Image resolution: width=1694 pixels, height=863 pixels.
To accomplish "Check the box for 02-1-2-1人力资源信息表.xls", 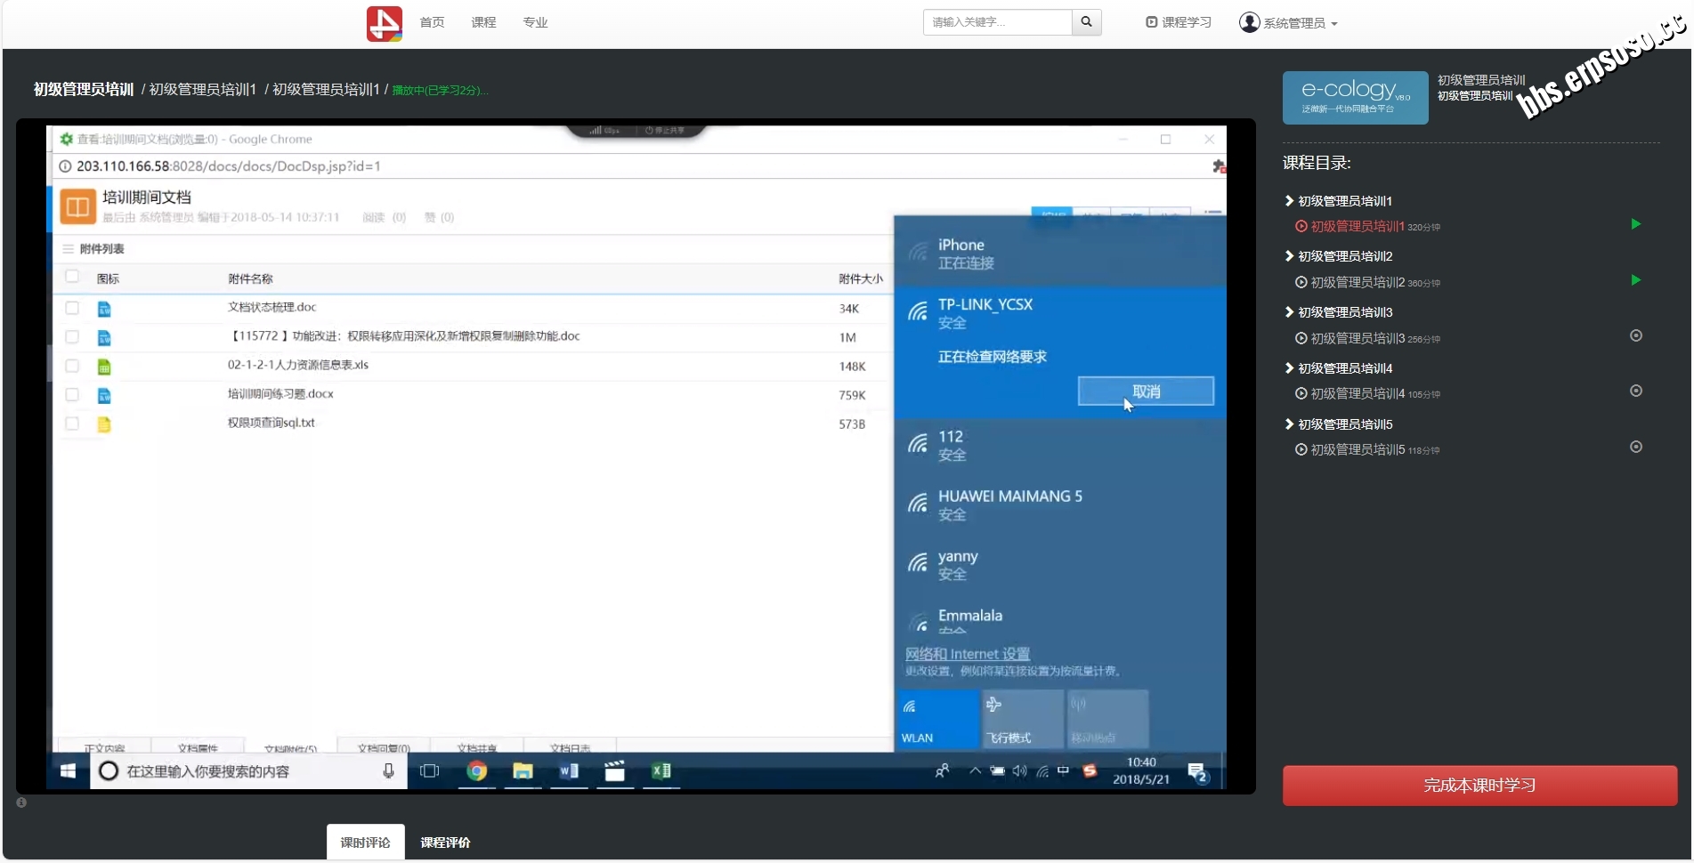I will tap(72, 366).
